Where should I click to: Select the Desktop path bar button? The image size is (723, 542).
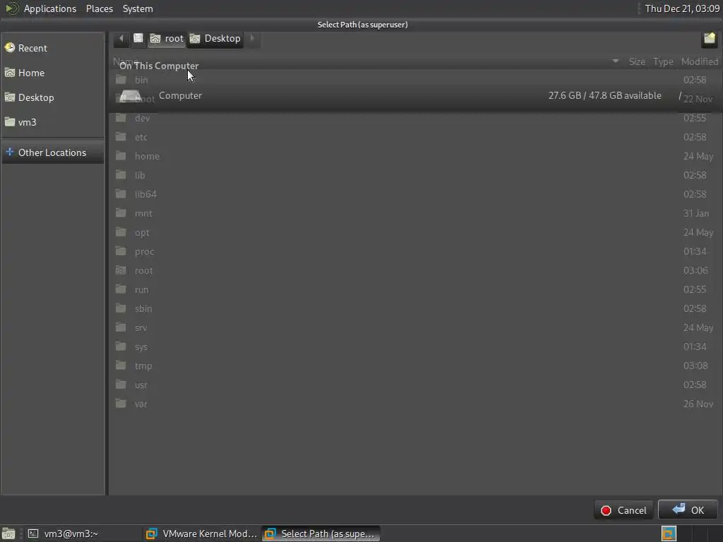click(x=215, y=39)
